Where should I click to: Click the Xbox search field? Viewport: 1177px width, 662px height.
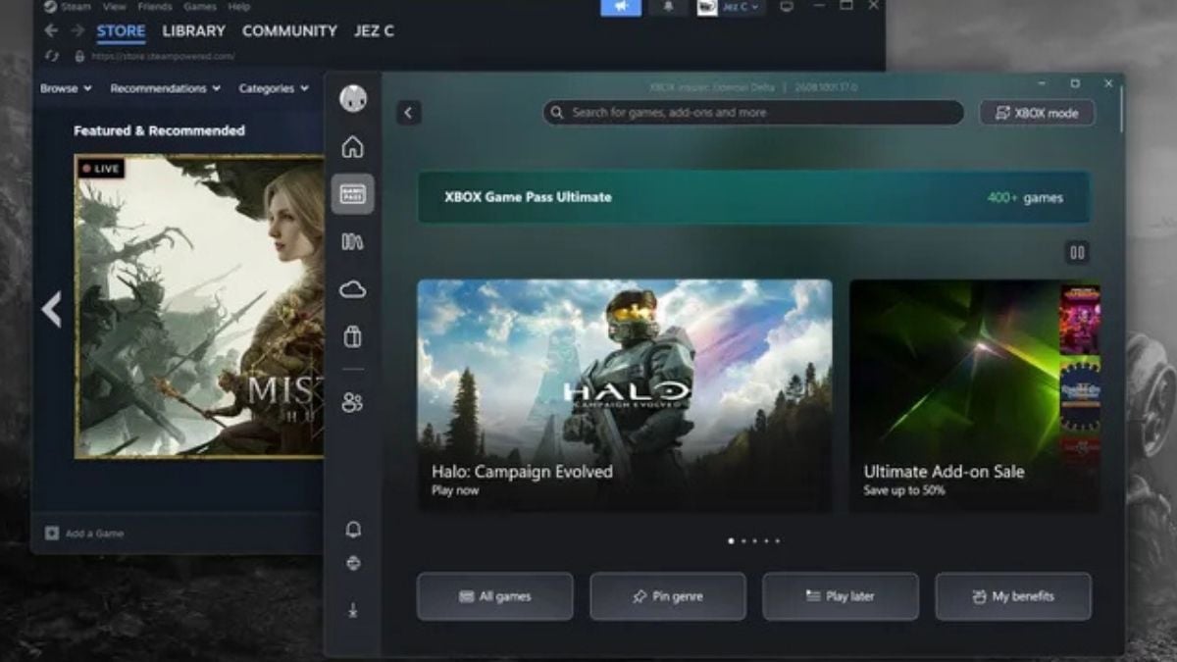[x=753, y=113]
